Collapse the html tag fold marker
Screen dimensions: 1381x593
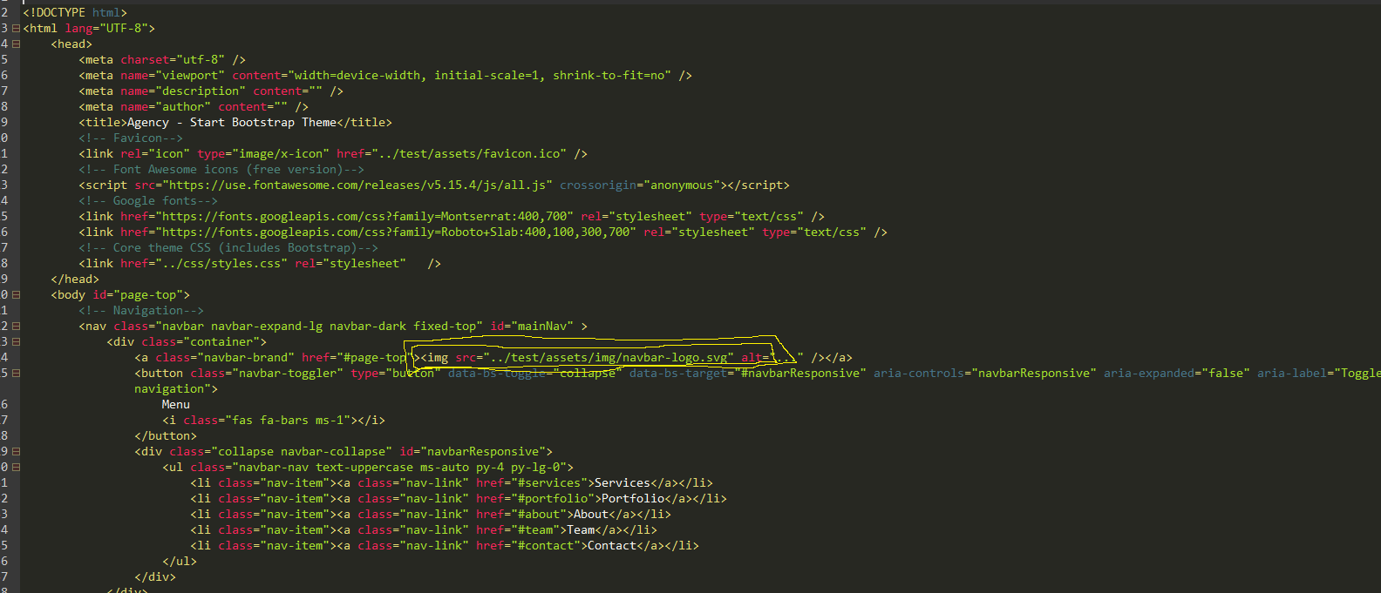point(16,29)
